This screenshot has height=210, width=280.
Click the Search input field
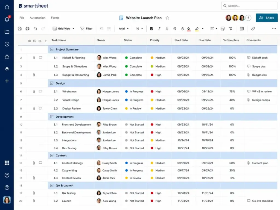[249, 6]
